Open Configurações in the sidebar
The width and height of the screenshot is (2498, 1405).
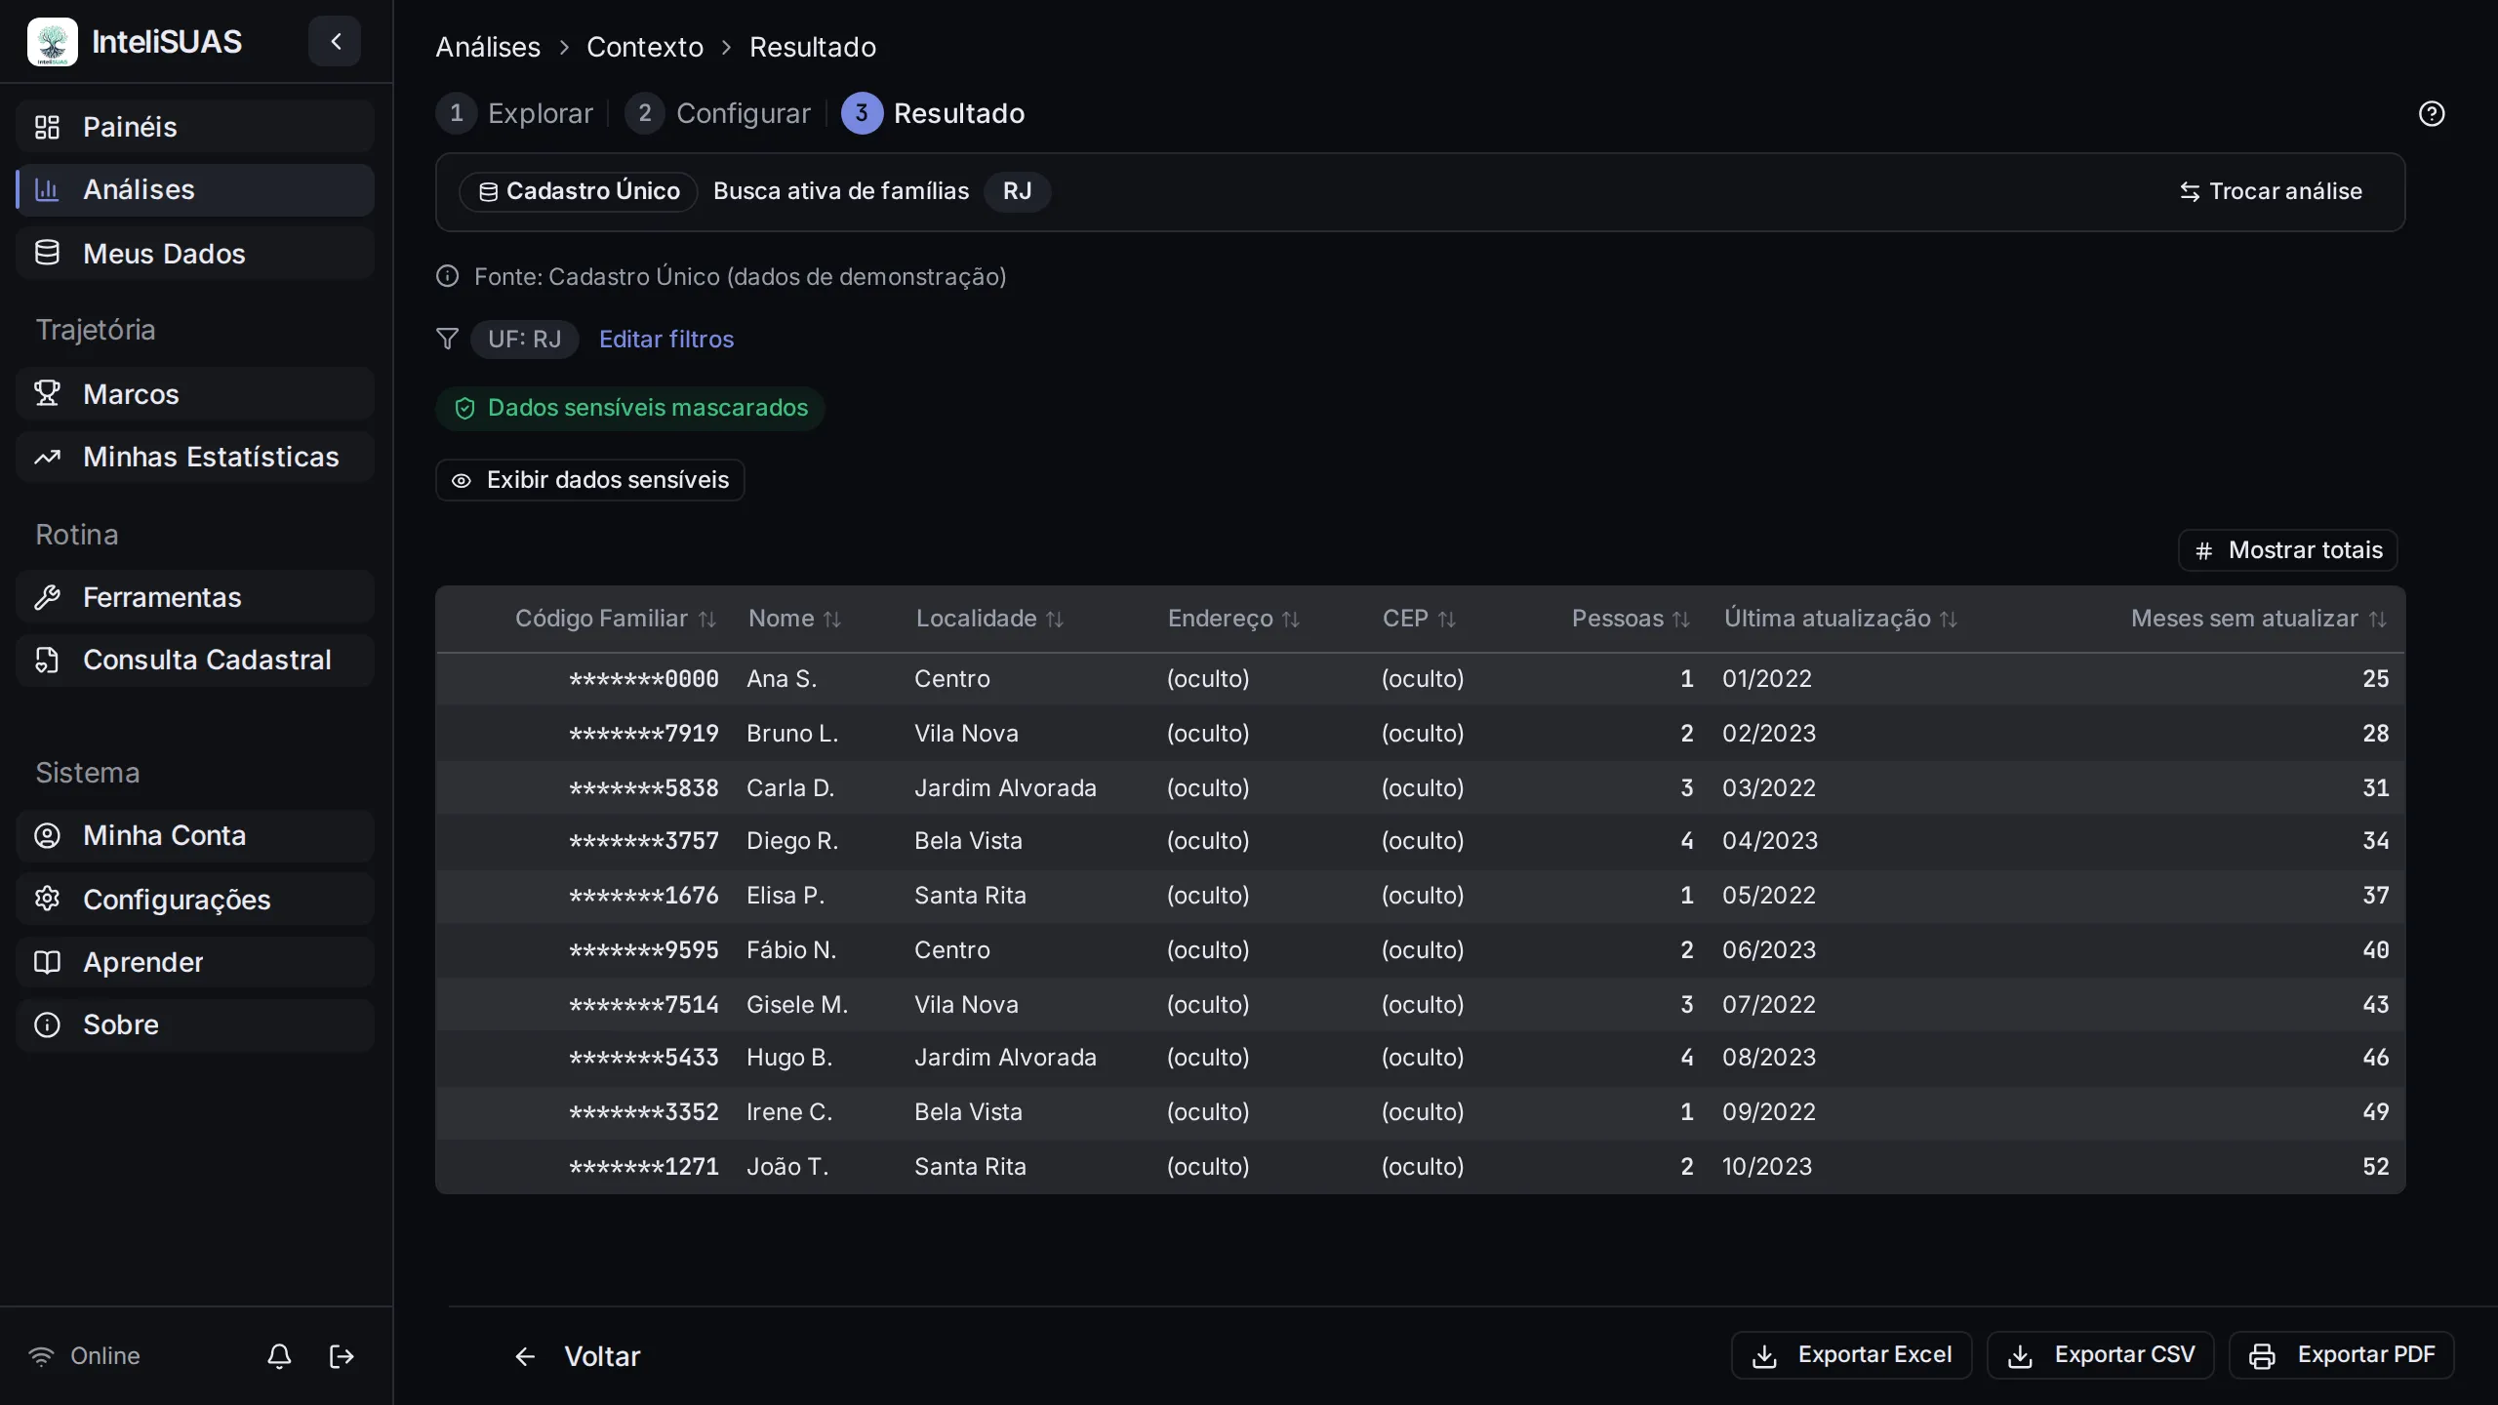[x=195, y=900]
